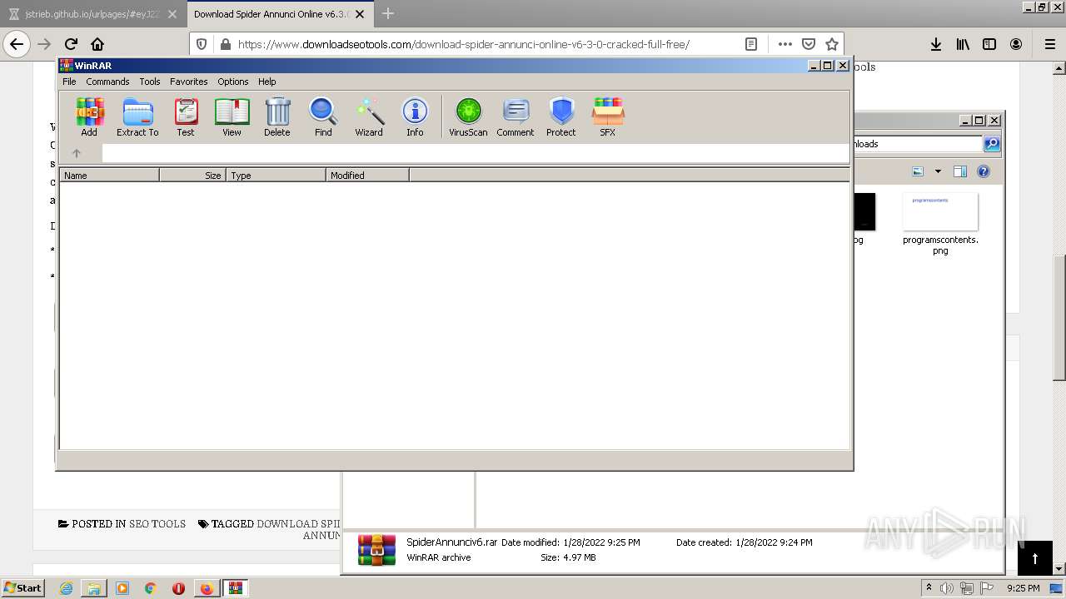This screenshot has width=1066, height=599.
Task: Click Firefox back navigation button
Action: (17, 44)
